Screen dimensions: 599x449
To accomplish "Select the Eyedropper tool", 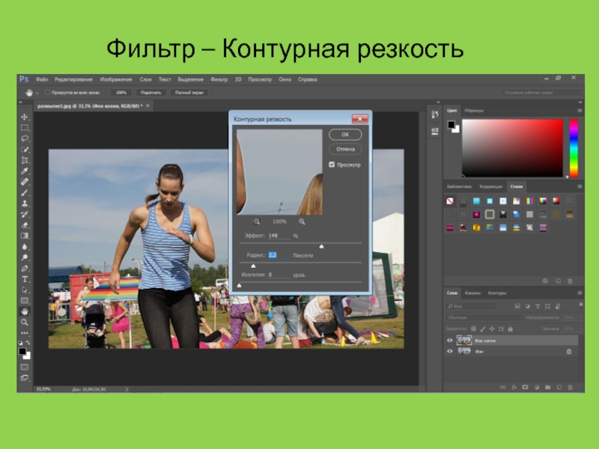I will (x=25, y=171).
